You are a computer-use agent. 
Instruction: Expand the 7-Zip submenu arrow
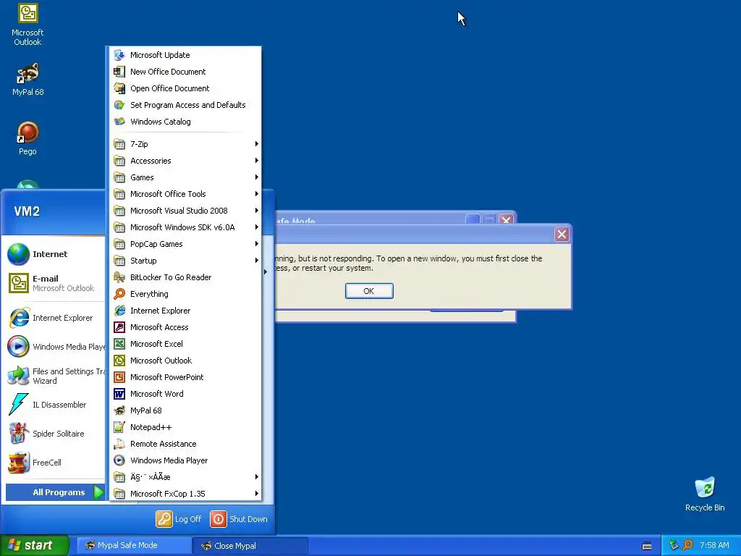tap(257, 144)
